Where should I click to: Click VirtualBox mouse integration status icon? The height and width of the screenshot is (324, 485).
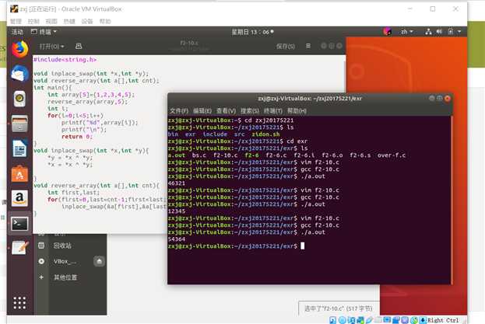pyautogui.click(x=414, y=320)
